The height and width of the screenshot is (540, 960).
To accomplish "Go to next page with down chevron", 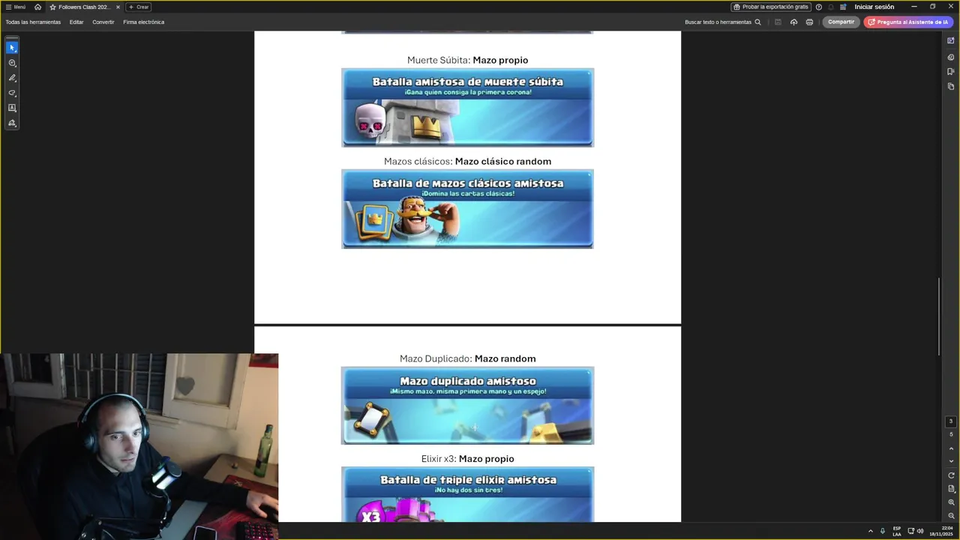I will pyautogui.click(x=951, y=461).
